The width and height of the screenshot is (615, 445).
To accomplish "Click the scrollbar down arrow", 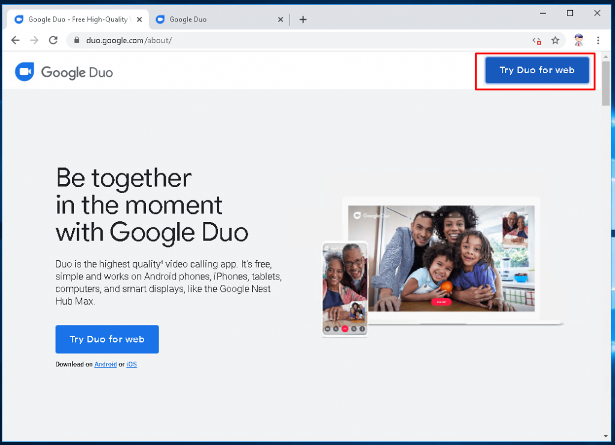I will pos(606,436).
